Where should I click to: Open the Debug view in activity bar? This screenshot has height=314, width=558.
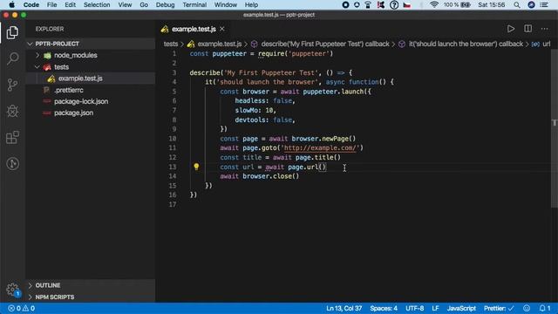point(12,111)
